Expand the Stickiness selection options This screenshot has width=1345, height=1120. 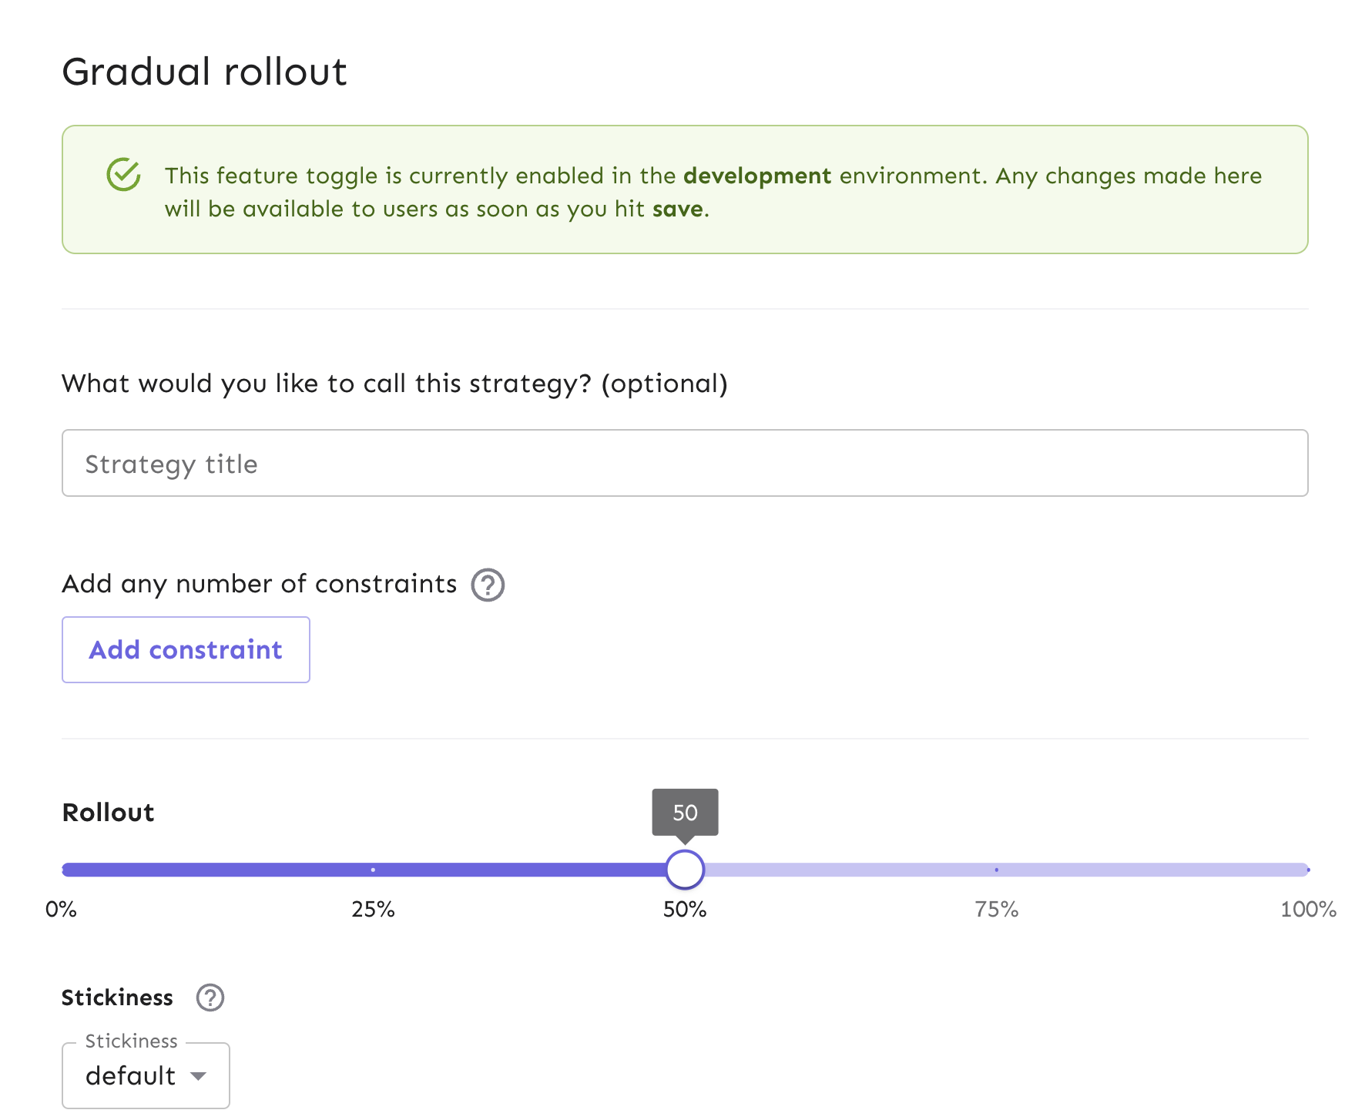(x=145, y=1075)
